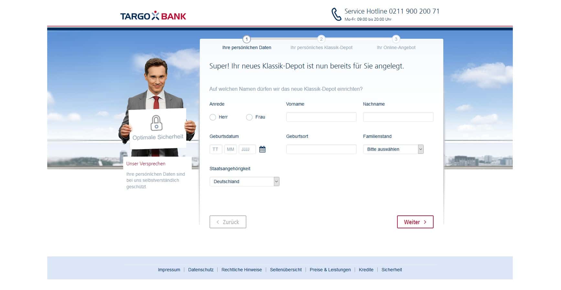
Task: Click the TT day field of Geburtsdatum
Action: tap(216, 149)
